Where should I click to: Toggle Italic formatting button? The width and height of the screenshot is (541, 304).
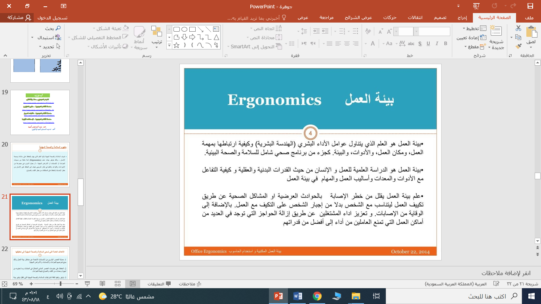click(x=436, y=44)
